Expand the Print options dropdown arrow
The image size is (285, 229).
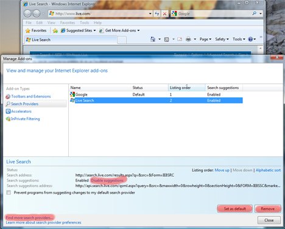point(195,39)
